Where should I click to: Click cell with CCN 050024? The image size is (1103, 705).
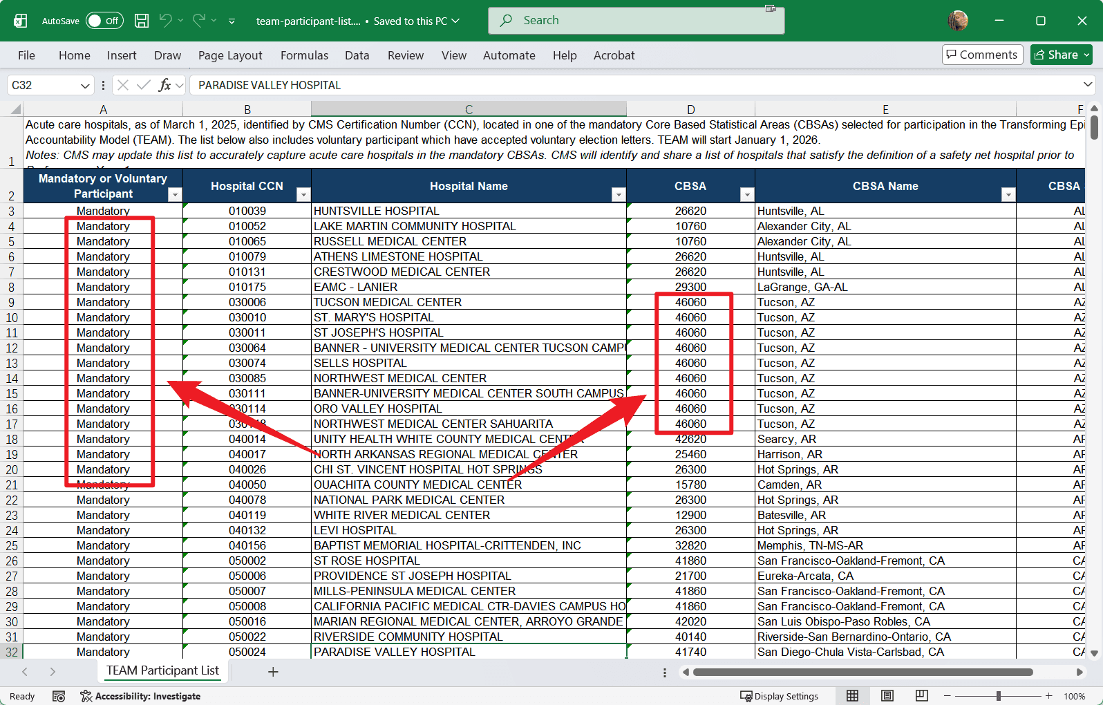coord(247,652)
